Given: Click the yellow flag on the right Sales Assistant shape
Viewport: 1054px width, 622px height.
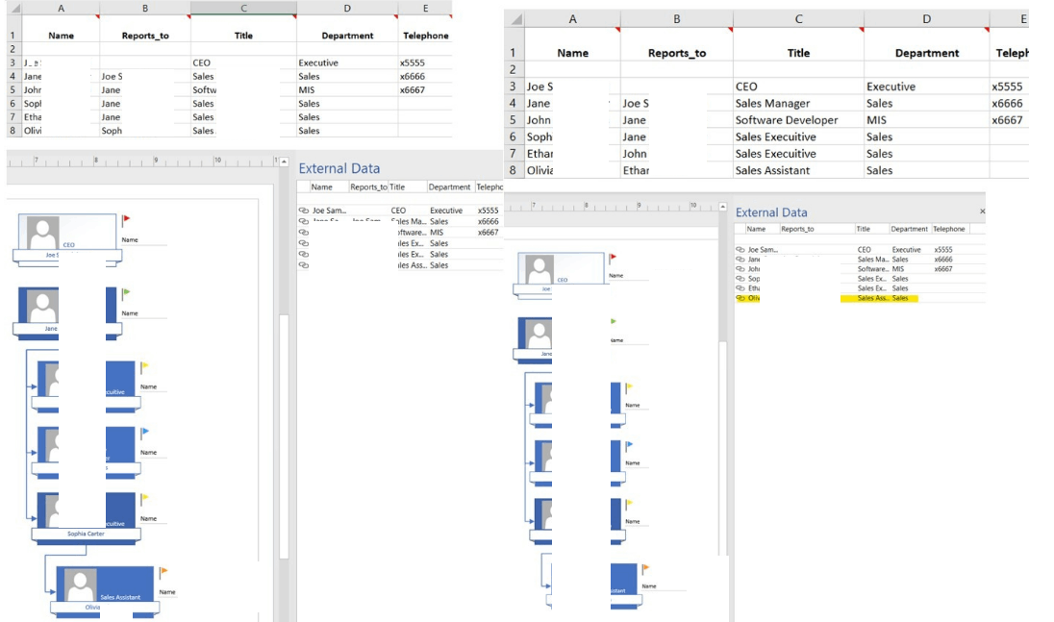Looking at the screenshot, I should pyautogui.click(x=646, y=567).
